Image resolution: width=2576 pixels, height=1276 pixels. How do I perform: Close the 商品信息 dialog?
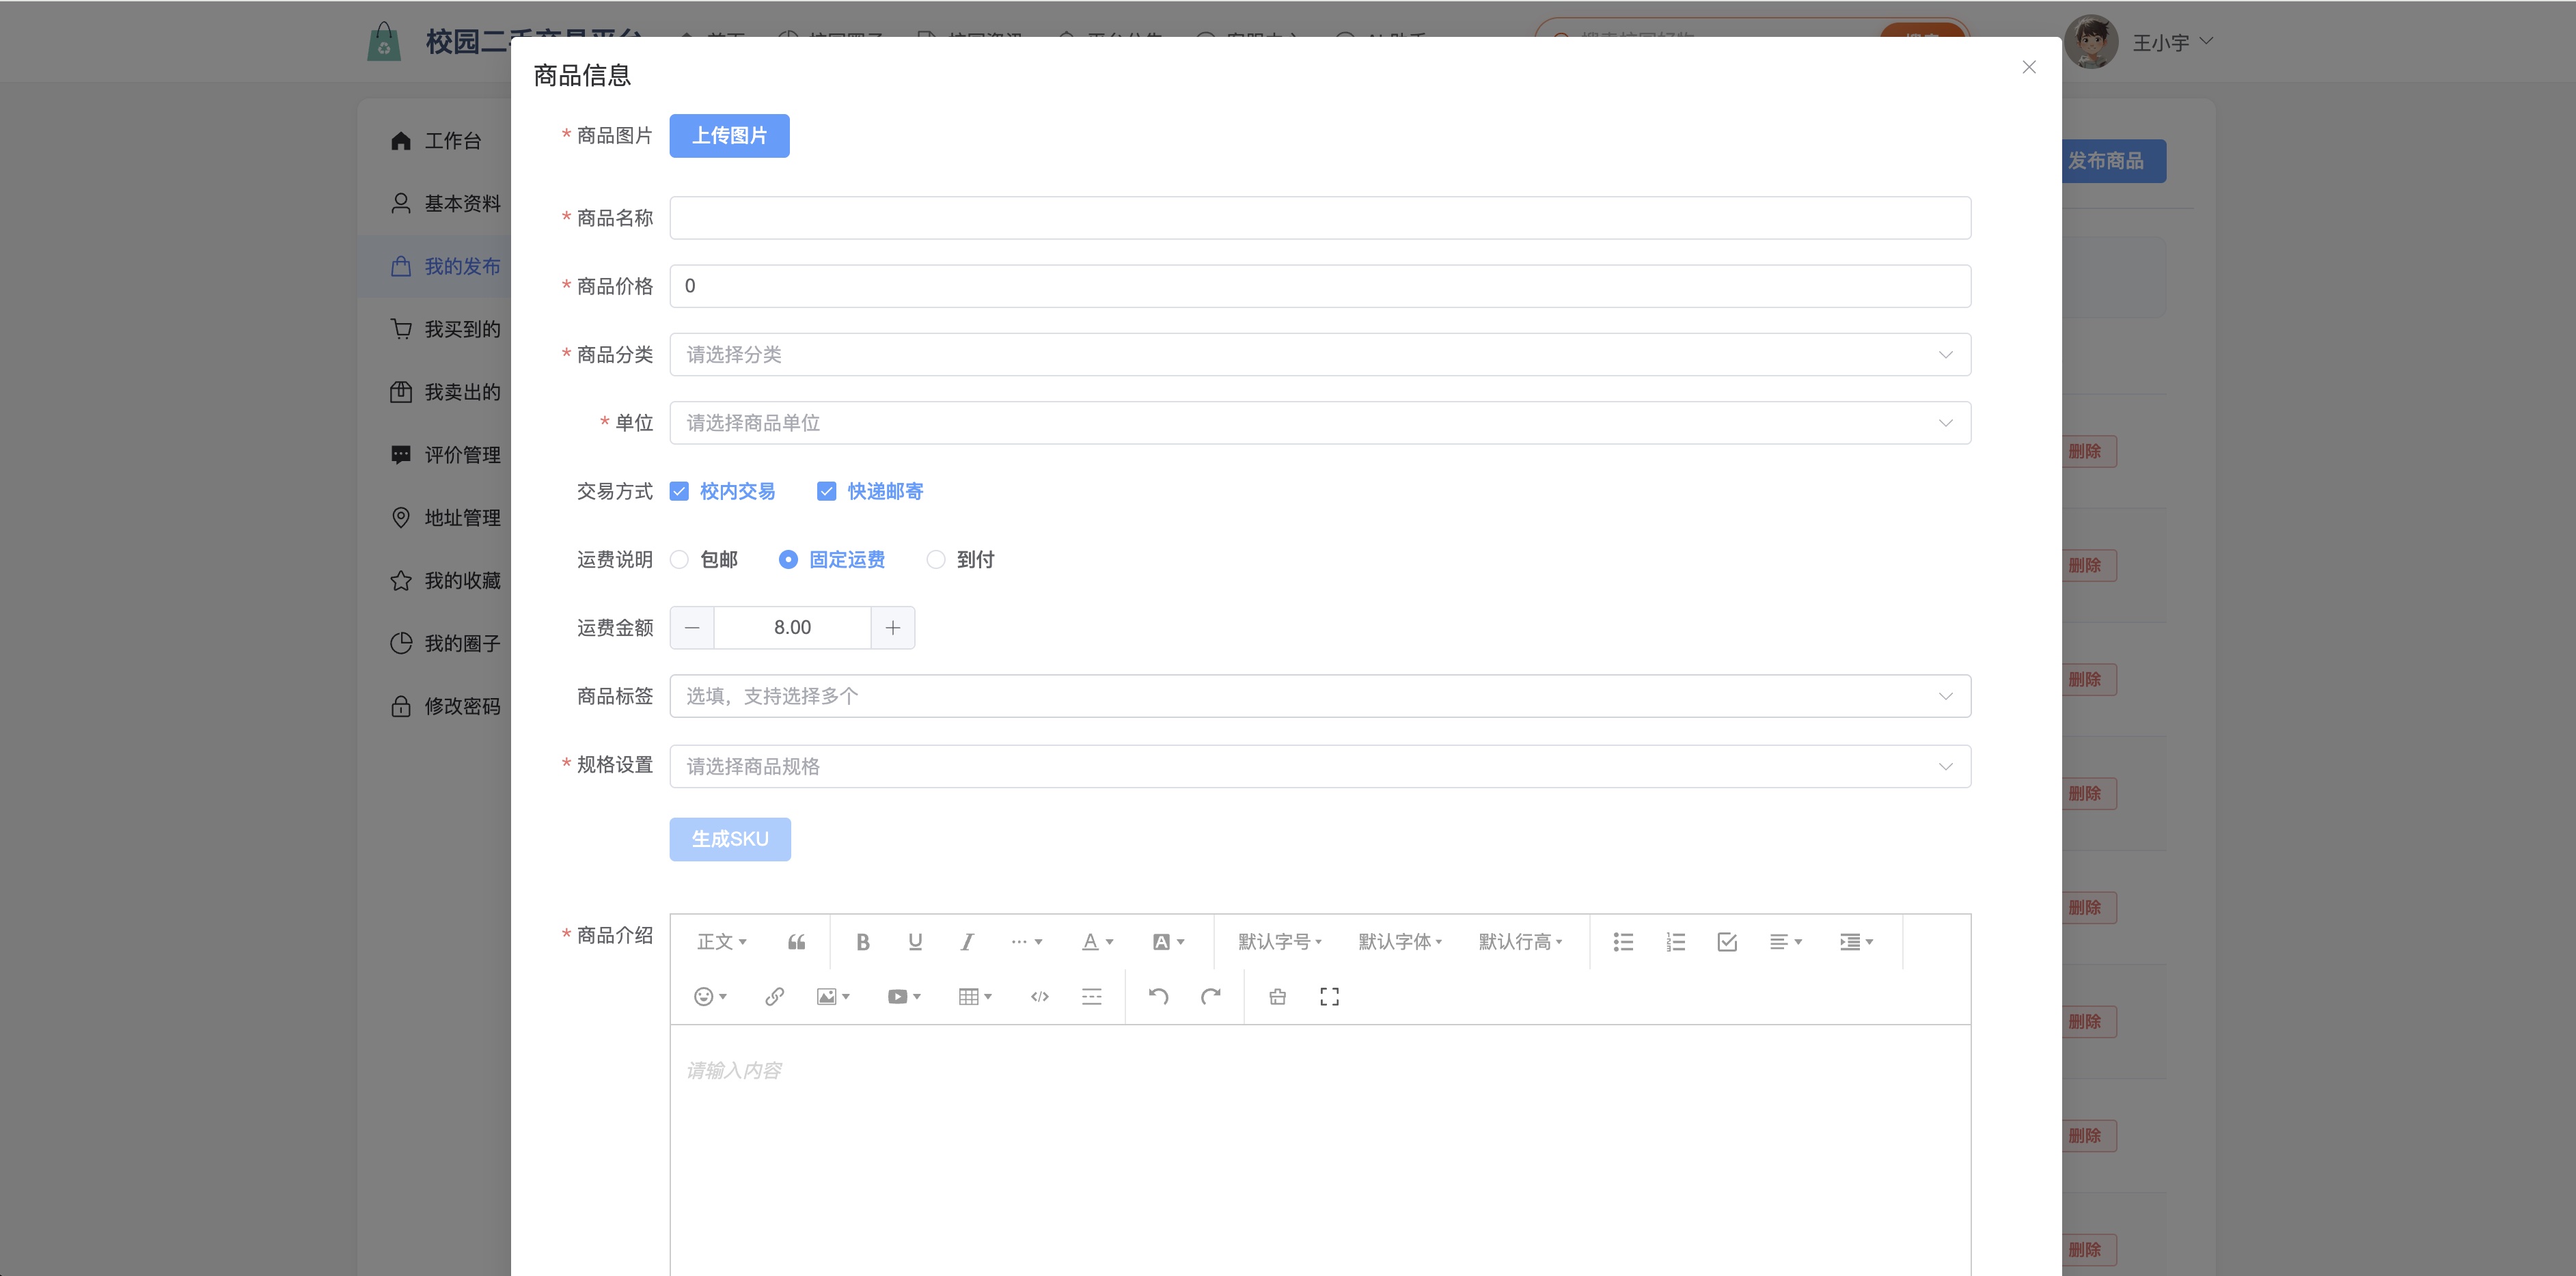click(2029, 67)
